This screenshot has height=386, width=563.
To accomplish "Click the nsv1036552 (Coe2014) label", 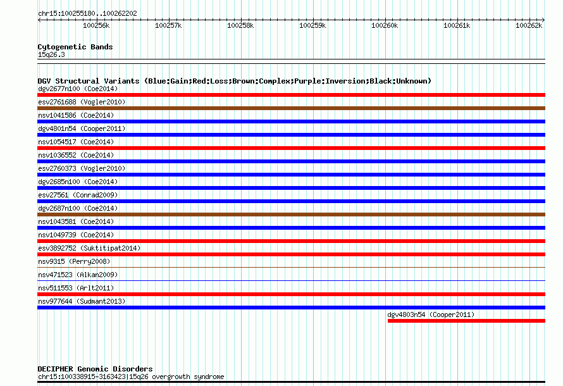I will [76, 155].
